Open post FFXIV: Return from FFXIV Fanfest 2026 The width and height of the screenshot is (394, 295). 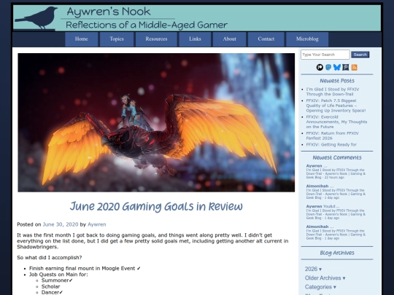click(x=332, y=135)
